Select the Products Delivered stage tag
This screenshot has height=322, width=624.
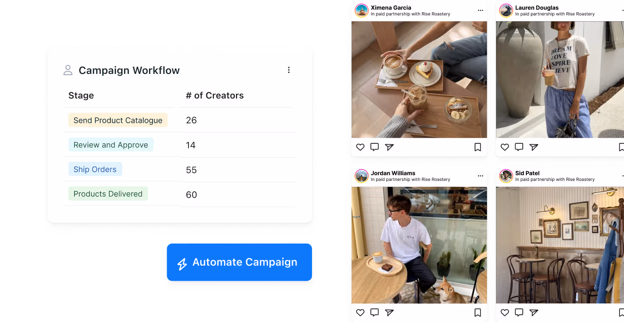click(108, 194)
